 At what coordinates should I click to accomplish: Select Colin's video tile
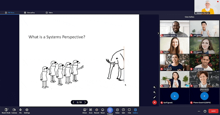[204, 62]
